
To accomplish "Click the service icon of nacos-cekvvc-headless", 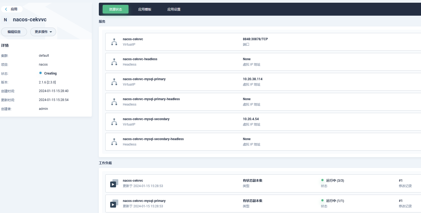I will pos(114,62).
